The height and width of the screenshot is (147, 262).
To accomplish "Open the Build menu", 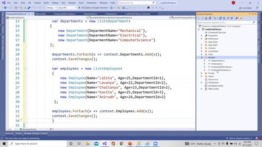I will [x=46, y=3].
